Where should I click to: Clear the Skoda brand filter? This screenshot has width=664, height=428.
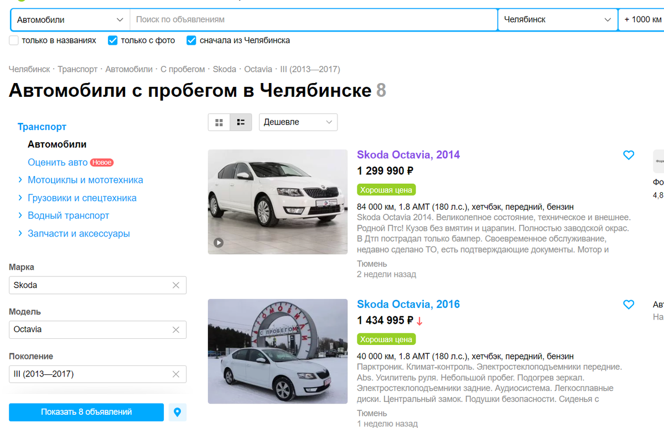tap(176, 285)
